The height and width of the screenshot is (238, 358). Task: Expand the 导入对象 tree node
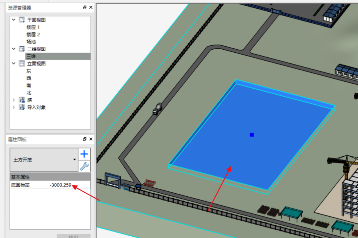[x=13, y=107]
